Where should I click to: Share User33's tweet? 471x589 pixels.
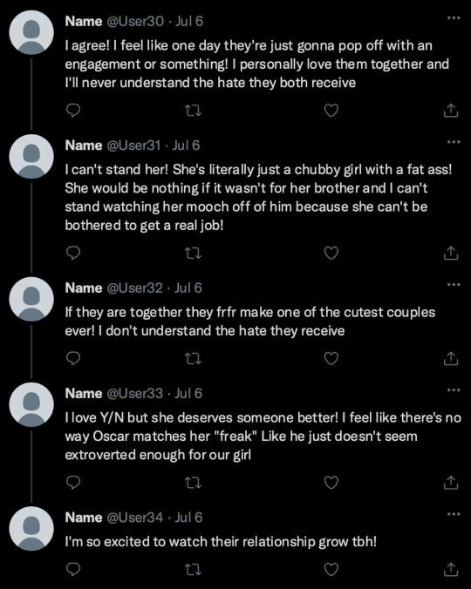(451, 483)
